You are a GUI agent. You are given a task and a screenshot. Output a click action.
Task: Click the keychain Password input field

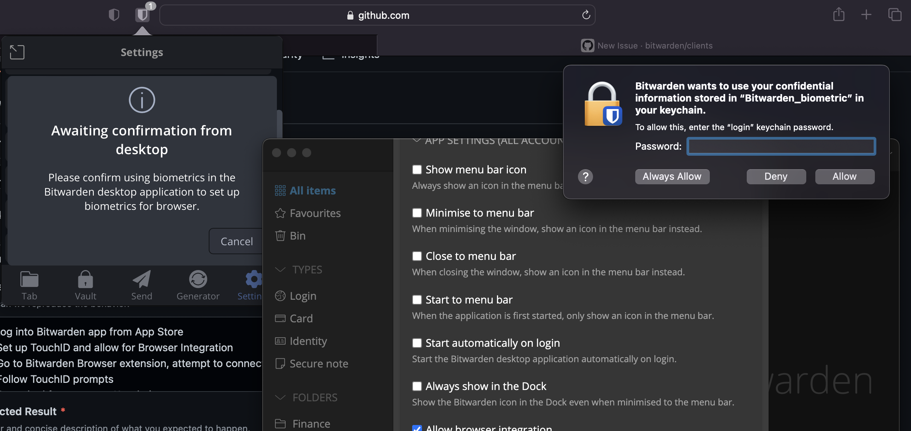coord(781,146)
